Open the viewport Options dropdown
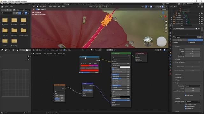The width and height of the screenshot is (204, 114). (164, 9)
